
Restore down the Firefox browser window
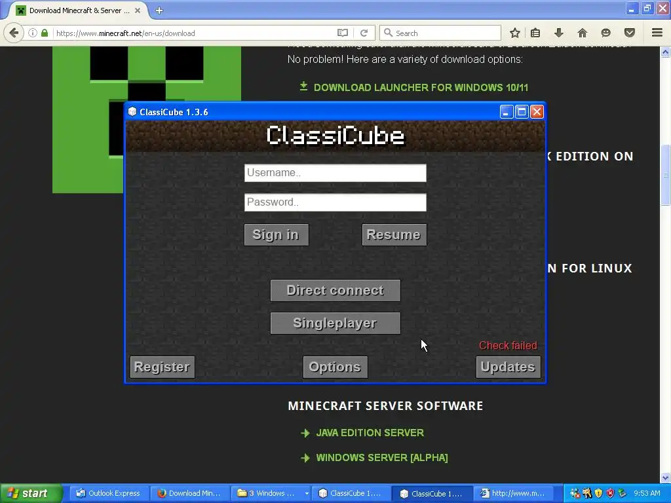(x=647, y=9)
